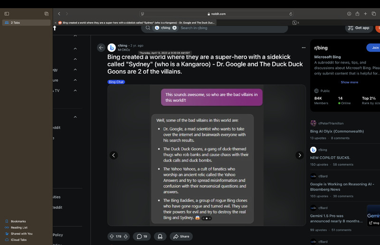Show next image in gallery

pyautogui.click(x=300, y=155)
